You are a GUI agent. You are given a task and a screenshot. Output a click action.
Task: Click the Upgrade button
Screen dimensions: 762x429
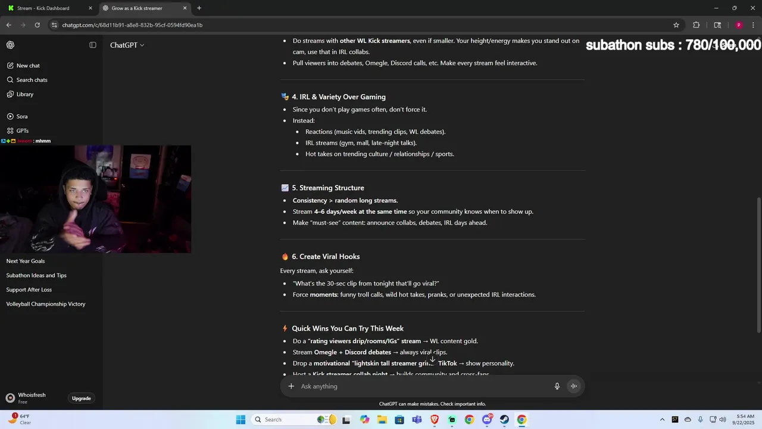82,399
